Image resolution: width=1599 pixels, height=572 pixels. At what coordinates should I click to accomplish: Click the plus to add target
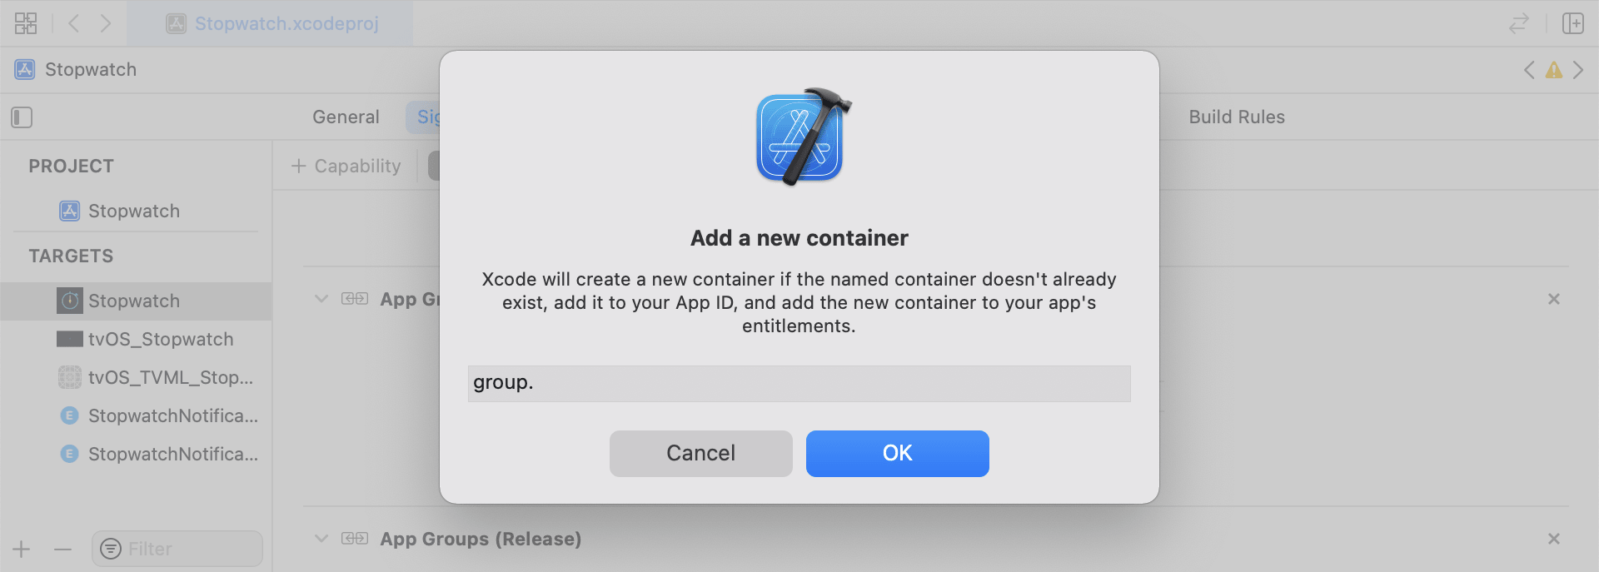[22, 550]
